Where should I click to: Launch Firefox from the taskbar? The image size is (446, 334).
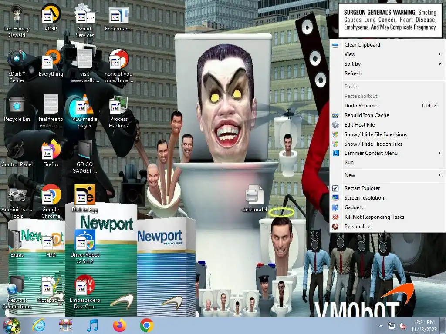(119, 325)
